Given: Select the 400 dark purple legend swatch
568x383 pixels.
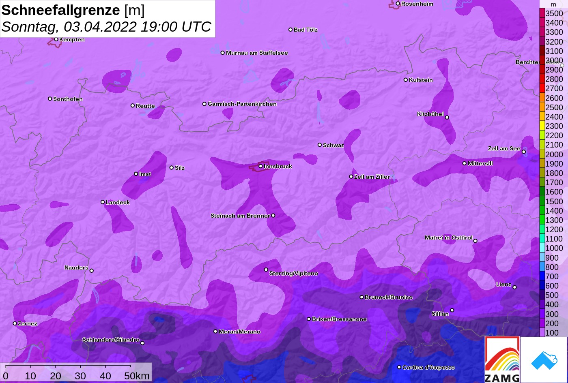Looking at the screenshot, I should (542, 305).
